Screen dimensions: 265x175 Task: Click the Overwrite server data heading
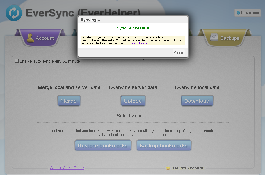point(133,88)
